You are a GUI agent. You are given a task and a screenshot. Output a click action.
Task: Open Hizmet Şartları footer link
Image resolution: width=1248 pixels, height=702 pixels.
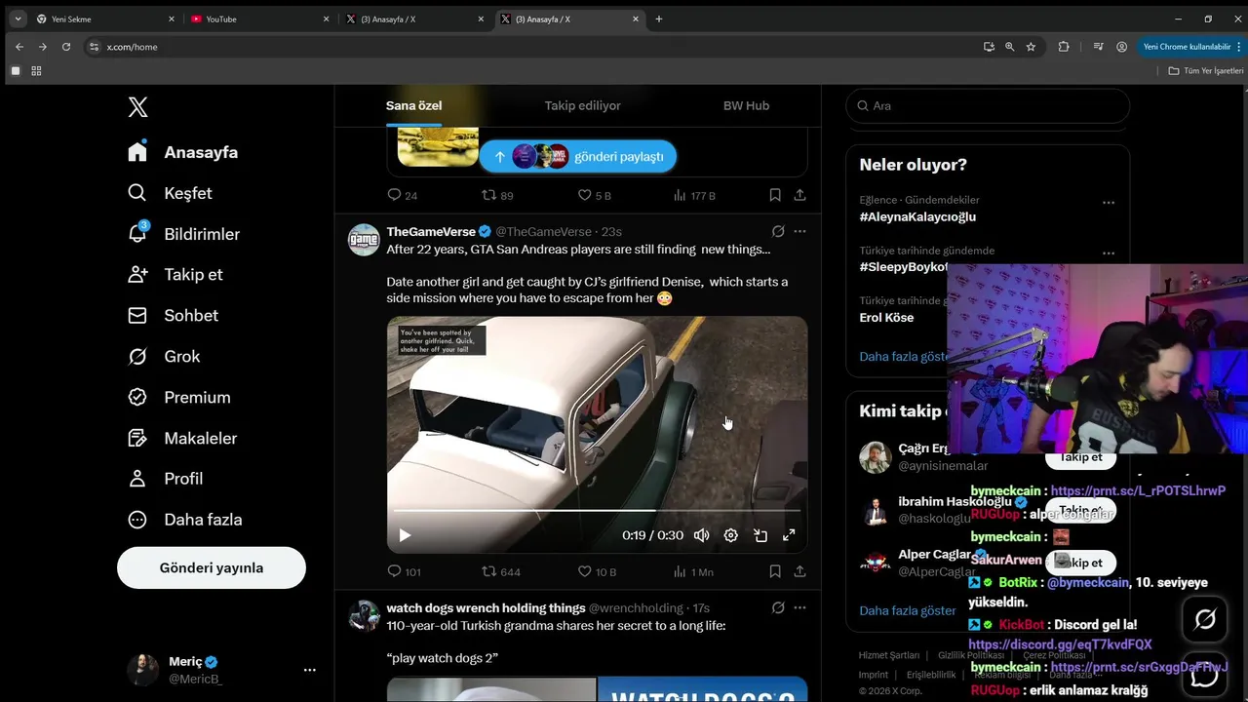coord(889,655)
